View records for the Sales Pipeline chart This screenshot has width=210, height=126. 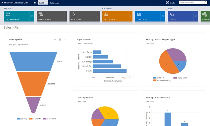tap(60, 39)
